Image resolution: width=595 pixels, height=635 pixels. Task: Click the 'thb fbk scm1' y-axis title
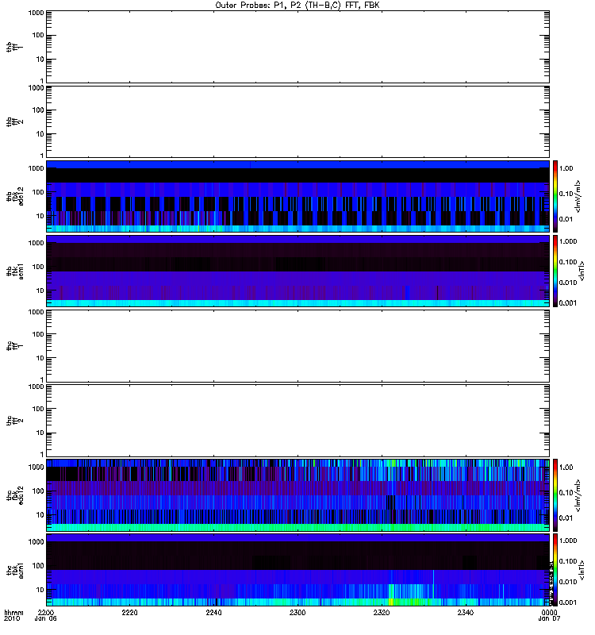[x=15, y=271]
